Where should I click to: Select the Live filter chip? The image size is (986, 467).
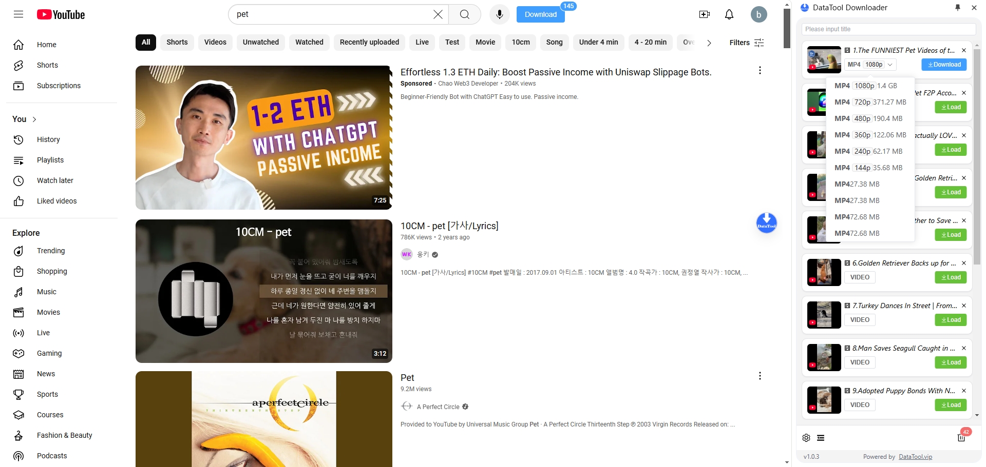click(x=422, y=42)
